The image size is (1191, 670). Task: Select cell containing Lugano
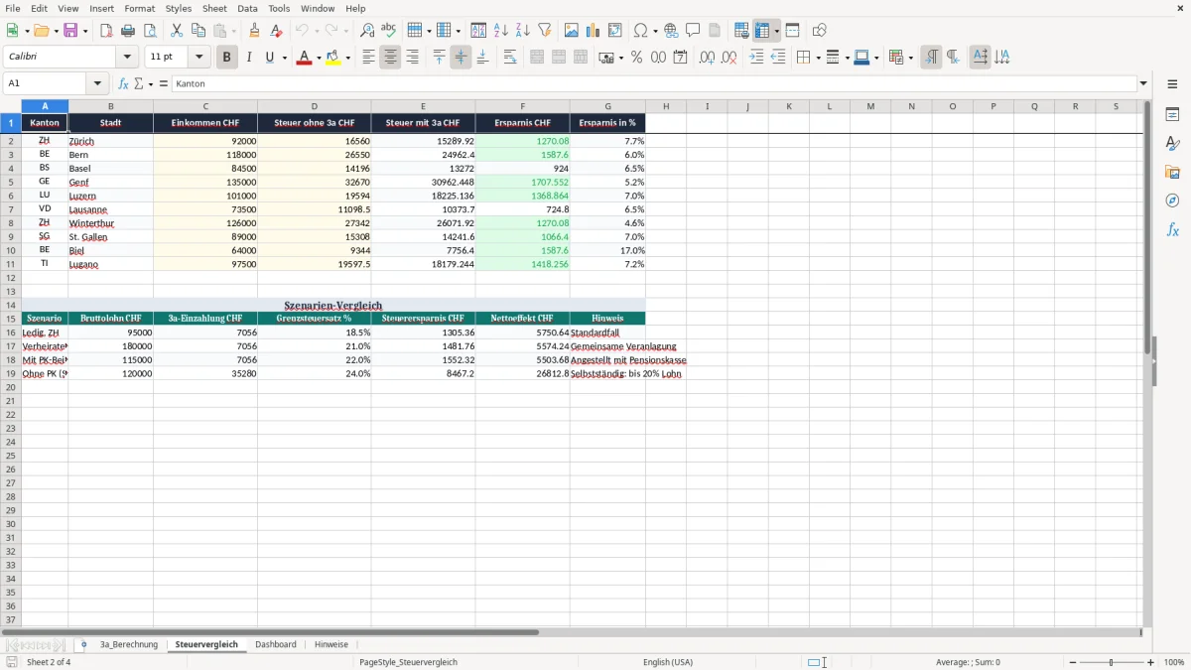[110, 264]
